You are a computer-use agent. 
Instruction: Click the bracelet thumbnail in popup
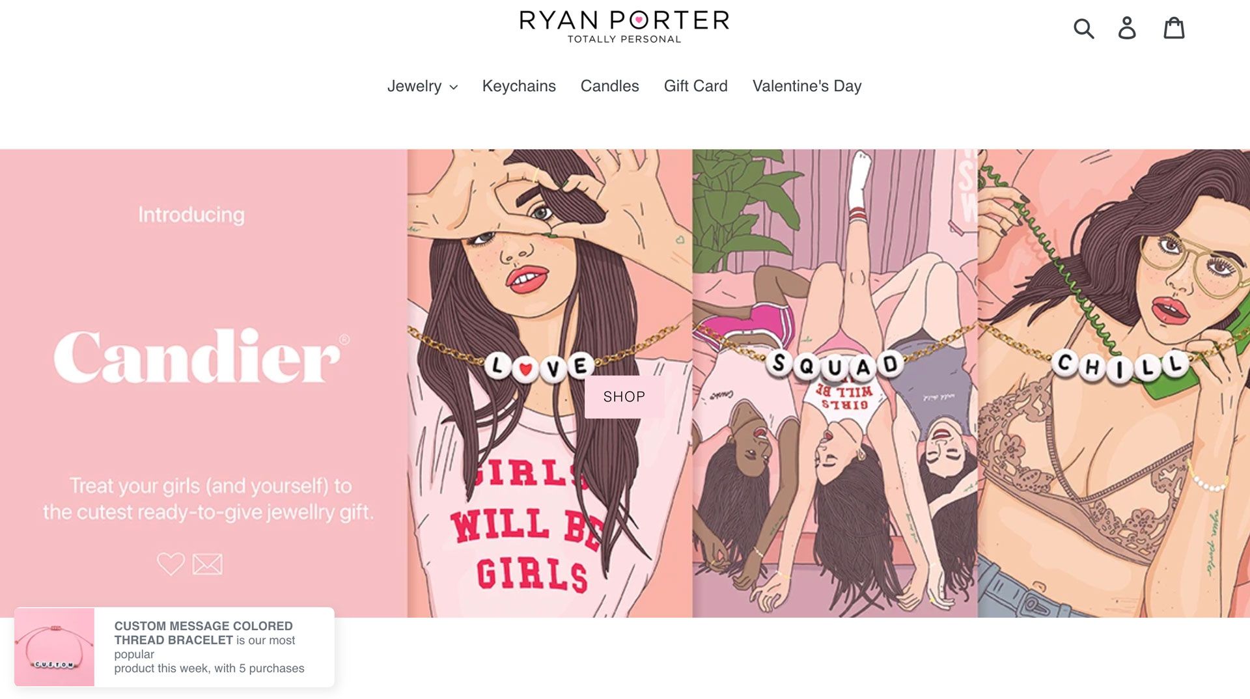point(55,647)
